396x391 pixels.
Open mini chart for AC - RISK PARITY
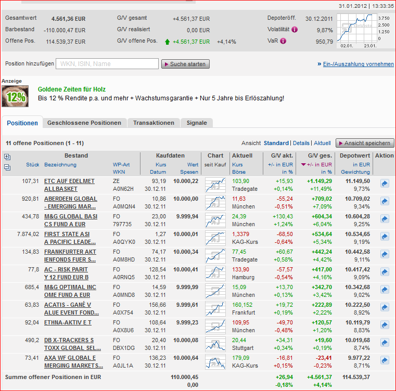pyautogui.click(x=215, y=273)
